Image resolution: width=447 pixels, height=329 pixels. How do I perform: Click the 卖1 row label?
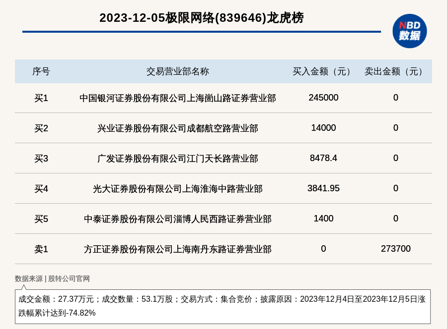[41, 249]
